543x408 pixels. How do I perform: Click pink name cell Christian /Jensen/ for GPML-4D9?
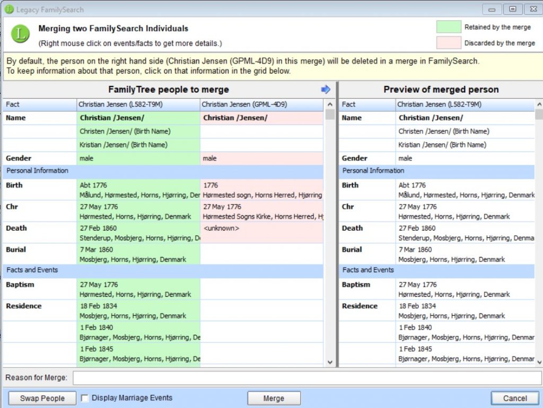pos(262,118)
